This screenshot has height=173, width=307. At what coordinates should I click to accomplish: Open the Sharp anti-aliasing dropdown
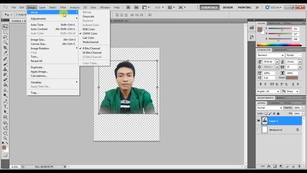click(x=293, y=91)
